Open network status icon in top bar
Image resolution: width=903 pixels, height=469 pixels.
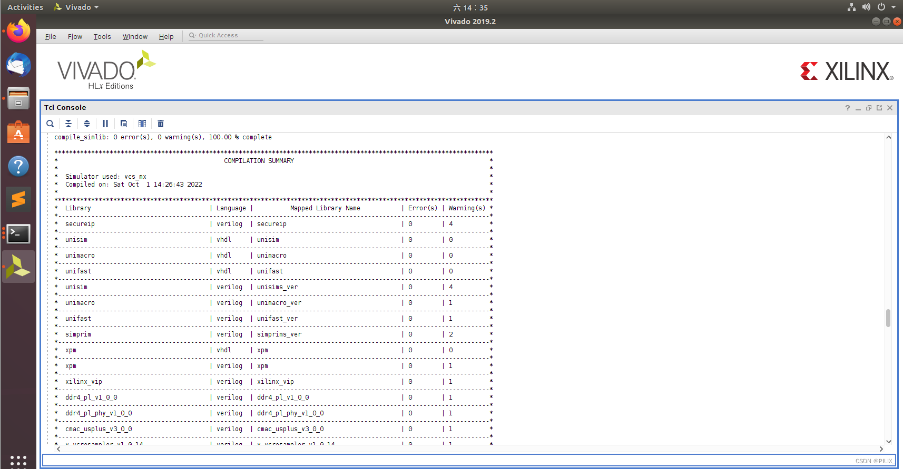[851, 7]
